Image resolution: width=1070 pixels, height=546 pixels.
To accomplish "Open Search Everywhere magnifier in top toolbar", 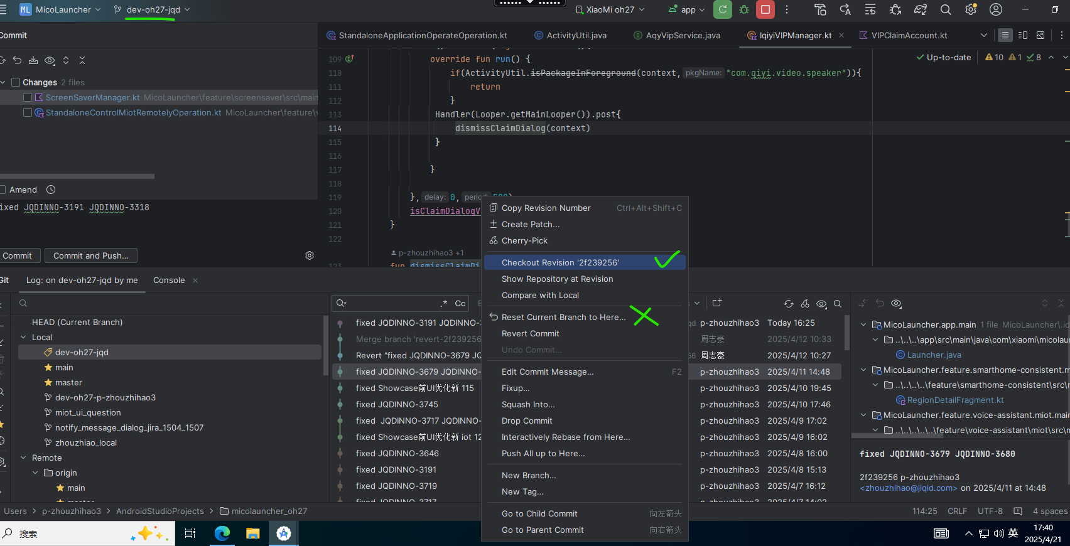I will pyautogui.click(x=946, y=9).
